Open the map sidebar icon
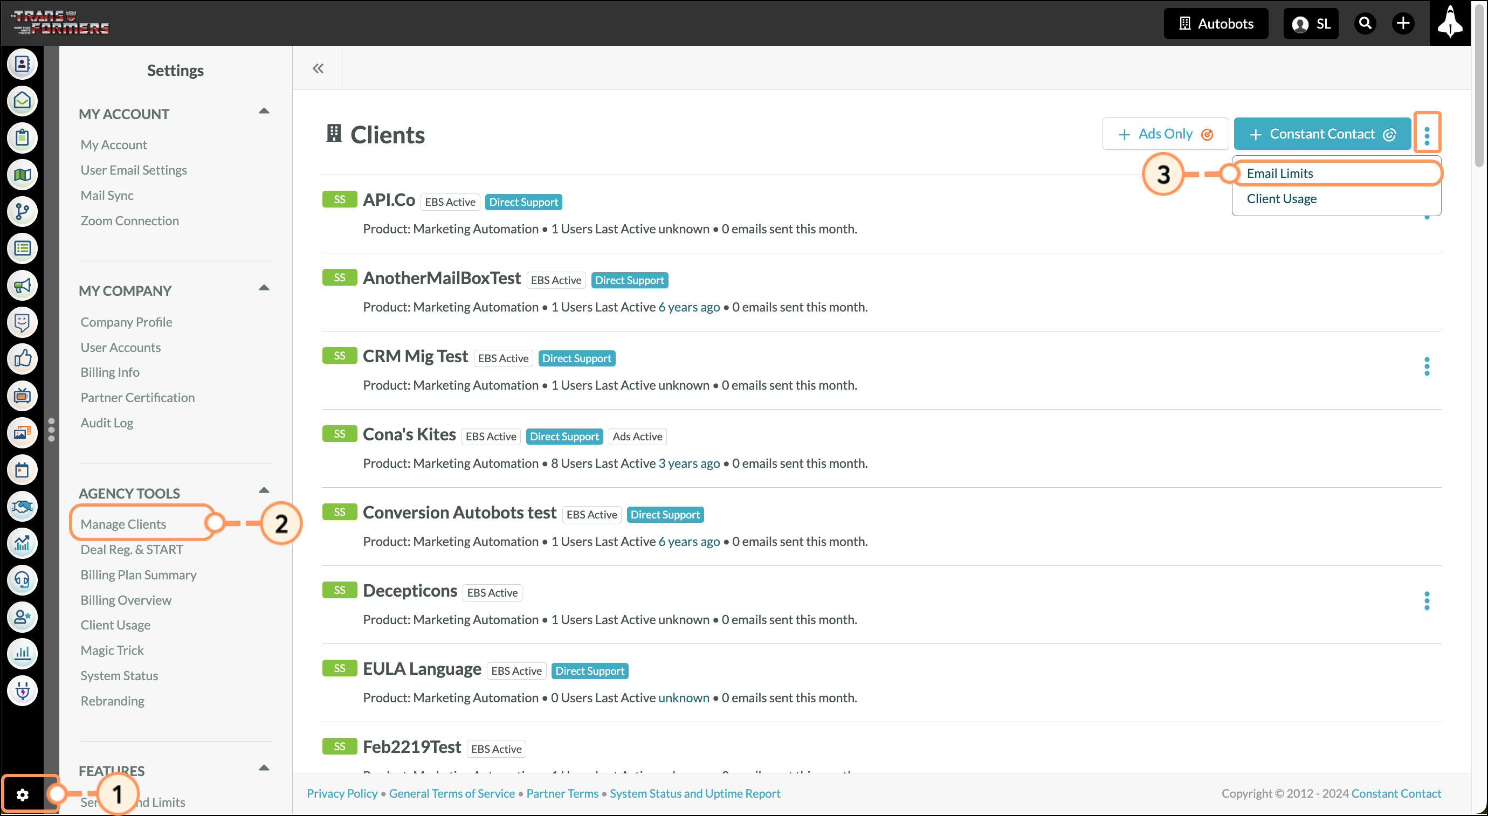The image size is (1488, 816). (22, 175)
